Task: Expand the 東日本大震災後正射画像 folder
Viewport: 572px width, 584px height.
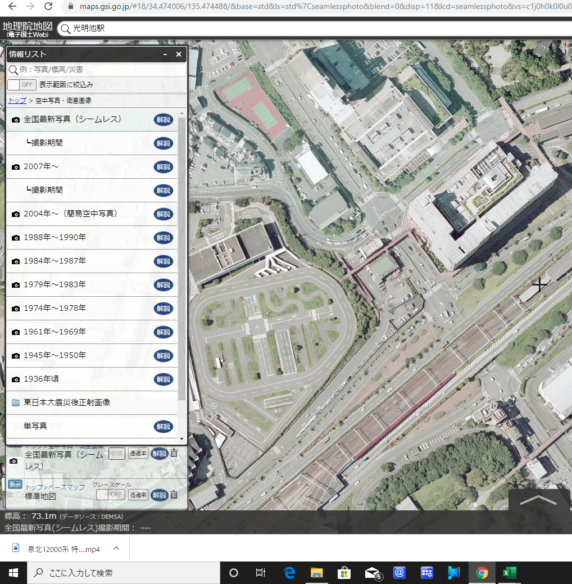Action: tap(67, 403)
